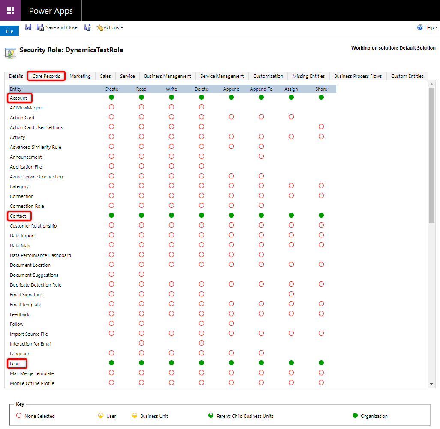Click the Organization key legend circle
Screen dimensions: 440x429
click(355, 415)
